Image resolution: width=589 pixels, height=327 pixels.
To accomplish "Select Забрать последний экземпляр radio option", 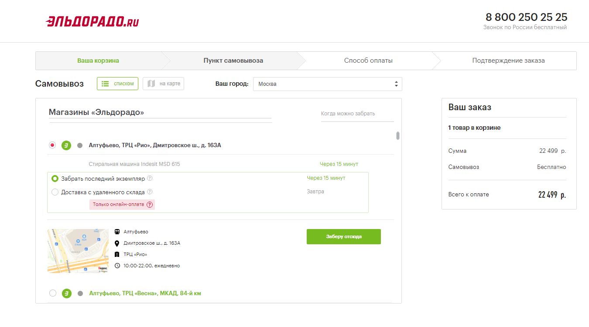I will (x=55, y=179).
